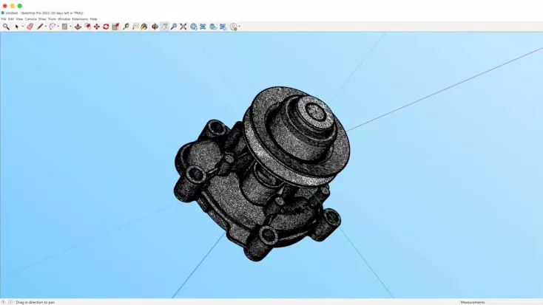
Task: Select the Rotate tool
Action: pos(106,27)
